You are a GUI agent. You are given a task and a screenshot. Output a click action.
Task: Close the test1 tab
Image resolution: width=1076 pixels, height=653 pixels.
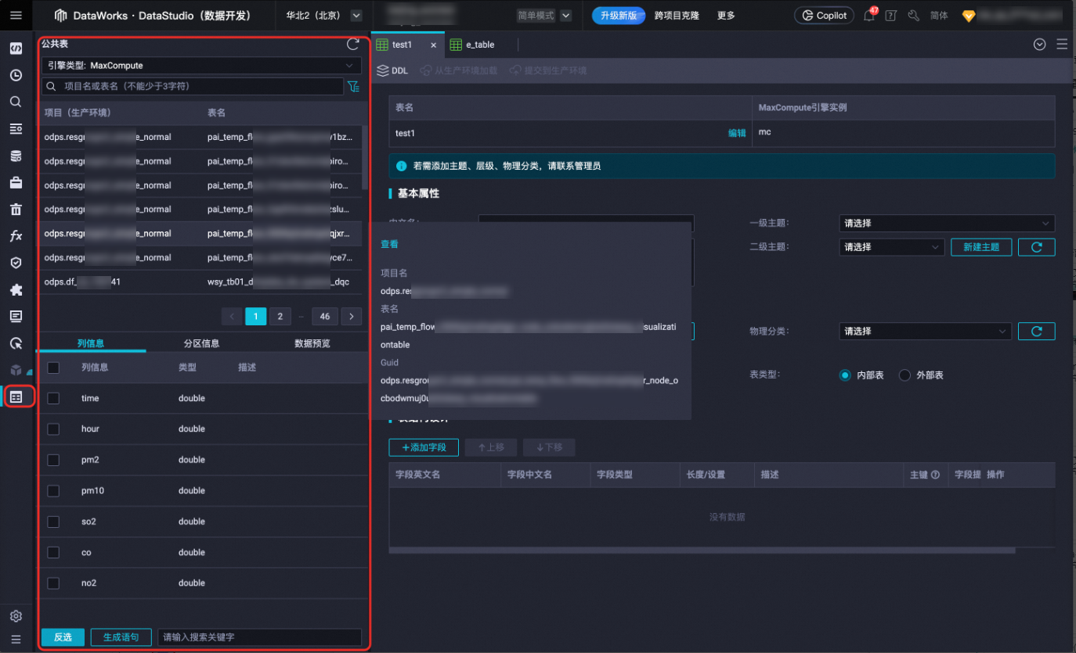(434, 45)
